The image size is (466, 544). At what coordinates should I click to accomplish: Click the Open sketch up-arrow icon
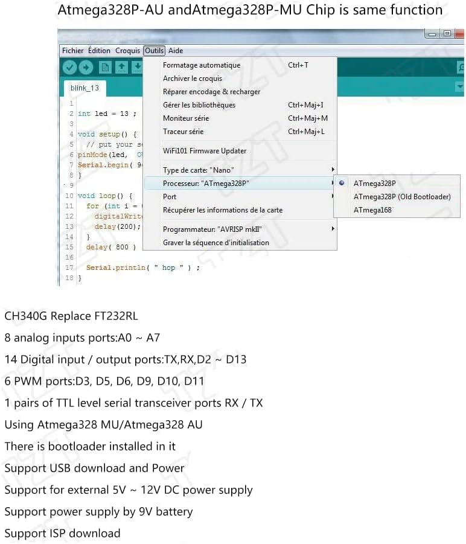point(121,67)
